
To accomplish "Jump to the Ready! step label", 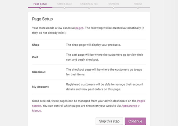I will click(138, 4).
